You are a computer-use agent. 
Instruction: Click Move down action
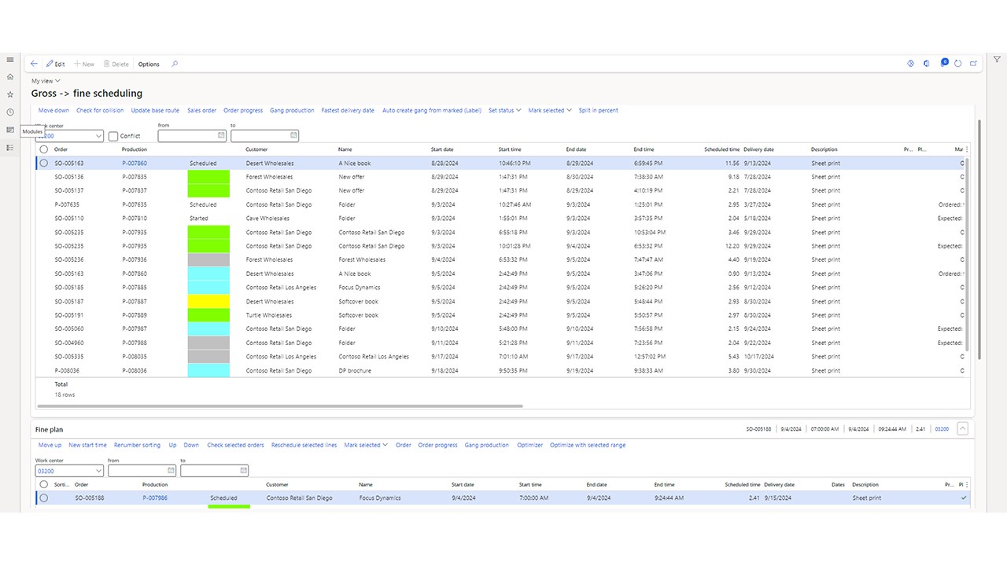pos(53,110)
